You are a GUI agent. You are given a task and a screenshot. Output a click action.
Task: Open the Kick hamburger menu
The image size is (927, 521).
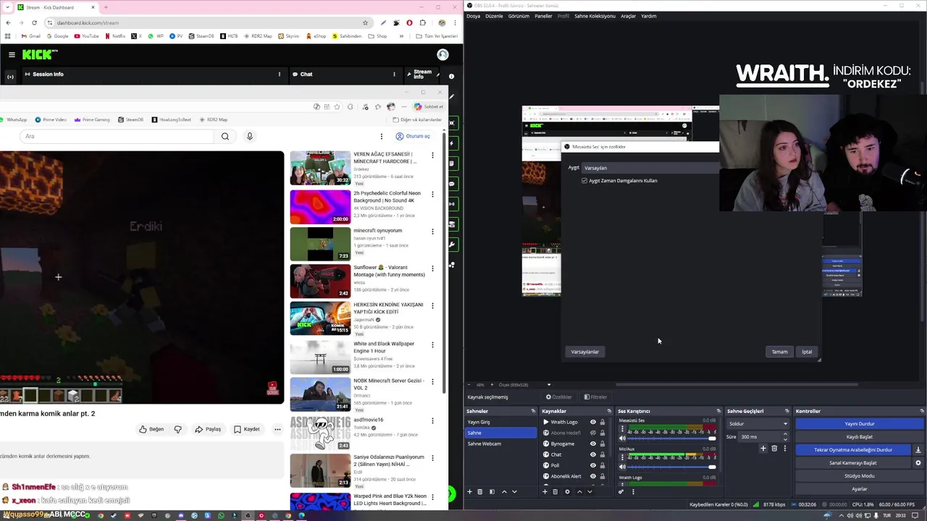point(12,54)
